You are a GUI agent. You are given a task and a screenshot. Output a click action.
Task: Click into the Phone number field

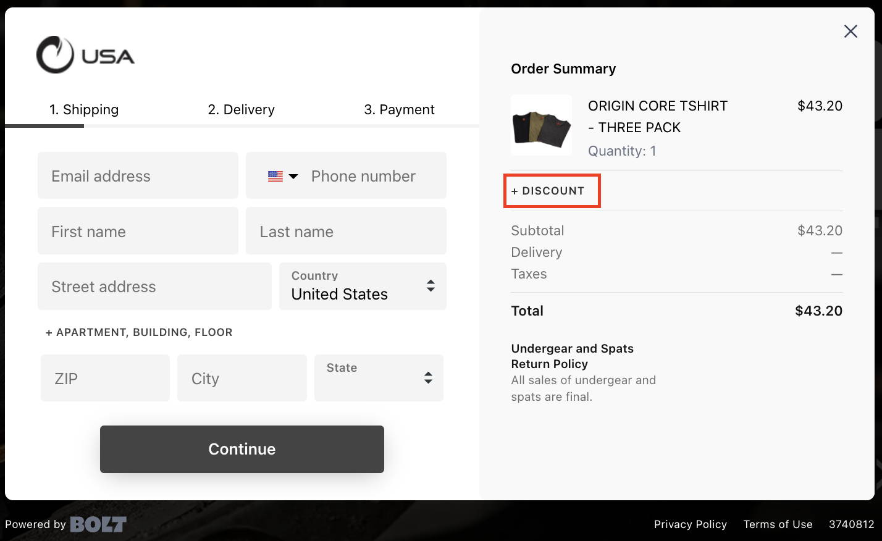tap(376, 176)
